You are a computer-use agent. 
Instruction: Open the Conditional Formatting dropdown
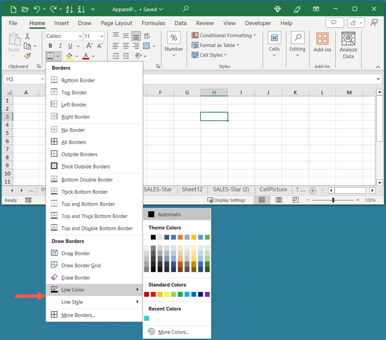click(x=224, y=35)
